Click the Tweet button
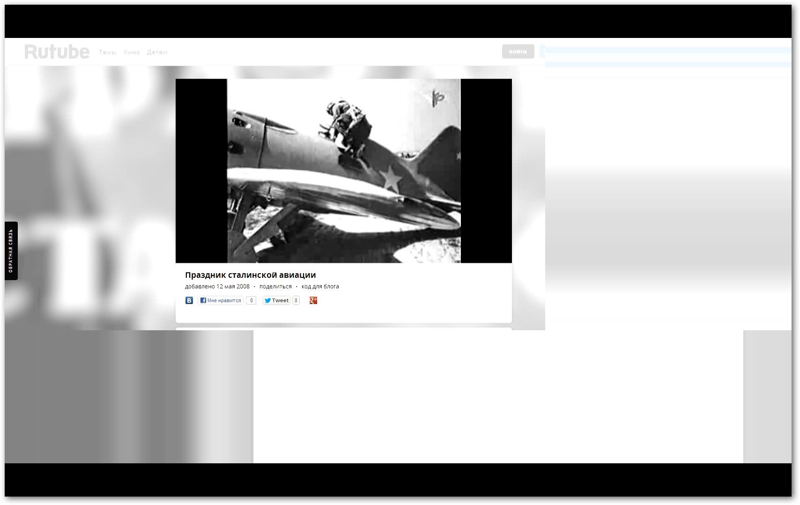 pyautogui.click(x=276, y=300)
